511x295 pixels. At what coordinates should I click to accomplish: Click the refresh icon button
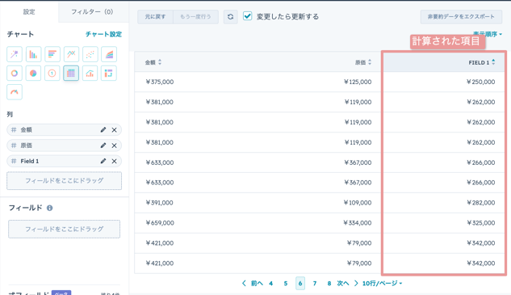pos(230,17)
